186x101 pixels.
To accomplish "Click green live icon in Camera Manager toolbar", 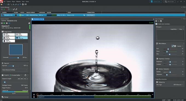I will [4, 9].
